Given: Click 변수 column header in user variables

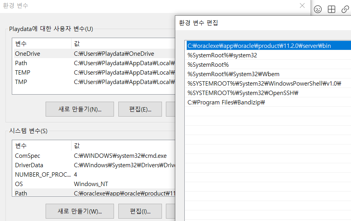Looking at the screenshot, I should coord(42,44).
